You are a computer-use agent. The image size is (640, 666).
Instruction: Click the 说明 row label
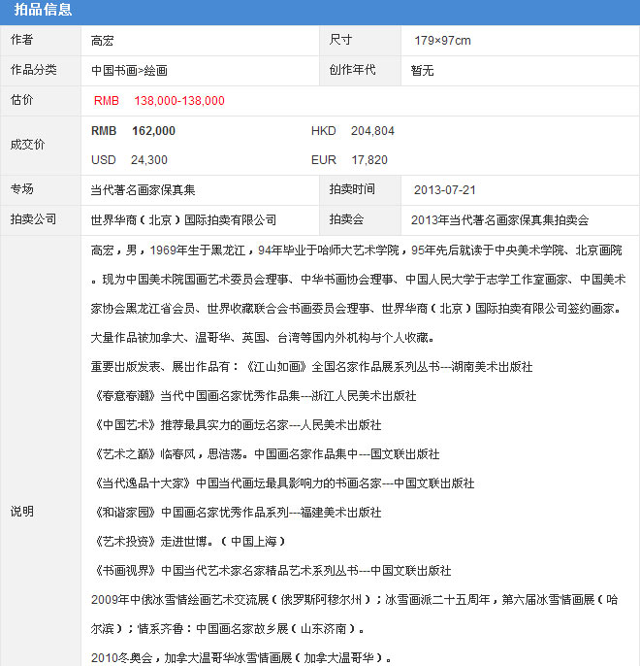tap(21, 512)
